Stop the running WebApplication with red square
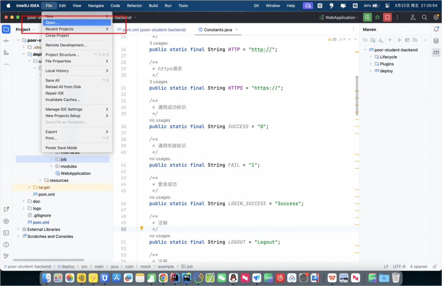Image resolution: width=442 pixels, height=286 pixels. pos(388,17)
